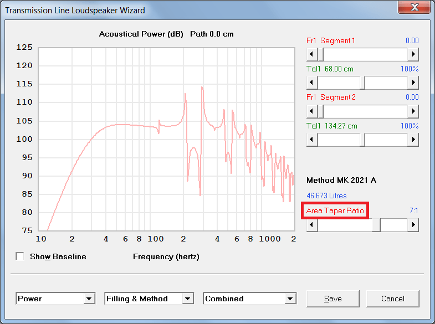Open the Power chart type dropdown
The height and width of the screenshot is (324, 435).
(89, 299)
